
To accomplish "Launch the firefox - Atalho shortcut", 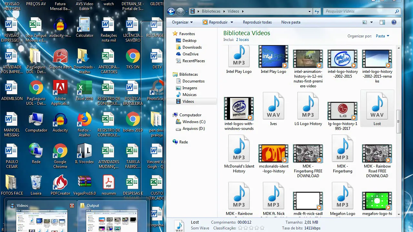I will [x=84, y=125].
